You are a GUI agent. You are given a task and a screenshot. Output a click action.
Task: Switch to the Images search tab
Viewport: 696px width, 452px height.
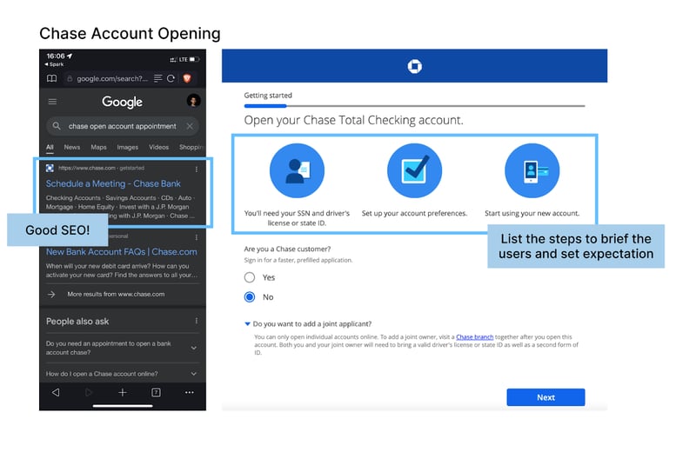coord(127,147)
